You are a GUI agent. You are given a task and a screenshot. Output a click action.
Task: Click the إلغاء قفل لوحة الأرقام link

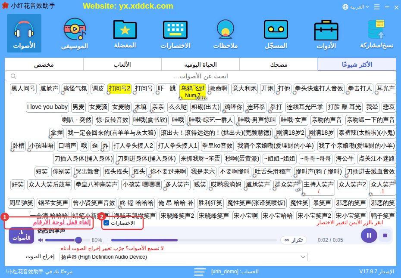point(62,222)
